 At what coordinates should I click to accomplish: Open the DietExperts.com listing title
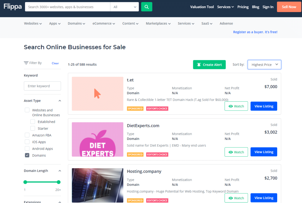tap(143, 126)
